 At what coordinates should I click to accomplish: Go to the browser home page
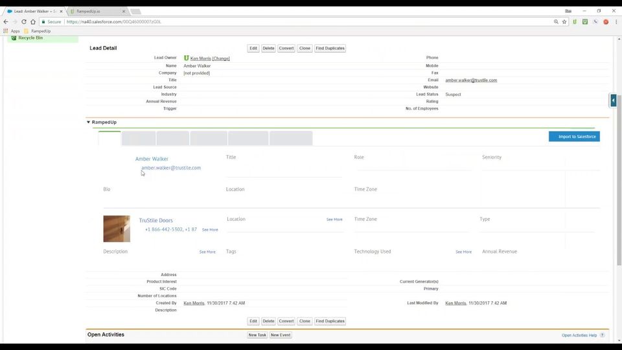(x=33, y=22)
